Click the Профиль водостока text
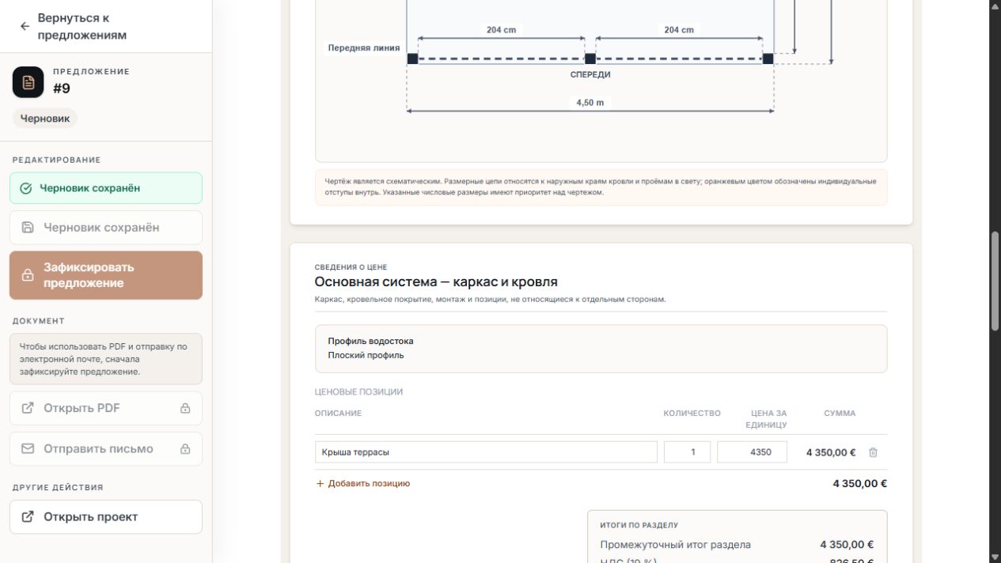 tap(370, 341)
